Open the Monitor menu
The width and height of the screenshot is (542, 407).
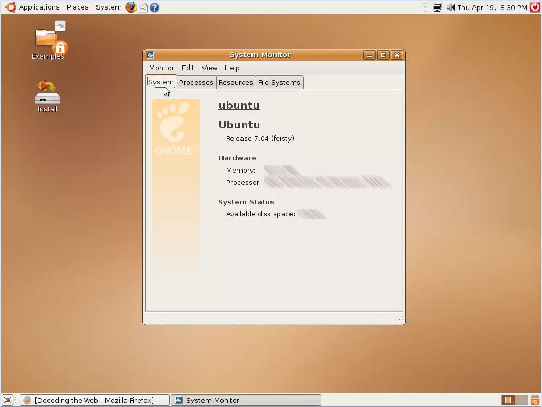(161, 68)
